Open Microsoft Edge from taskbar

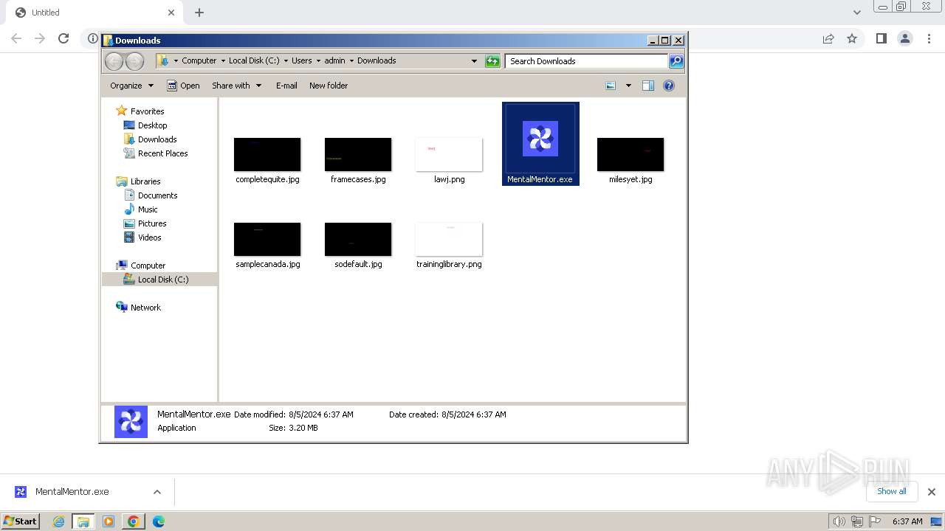(158, 521)
